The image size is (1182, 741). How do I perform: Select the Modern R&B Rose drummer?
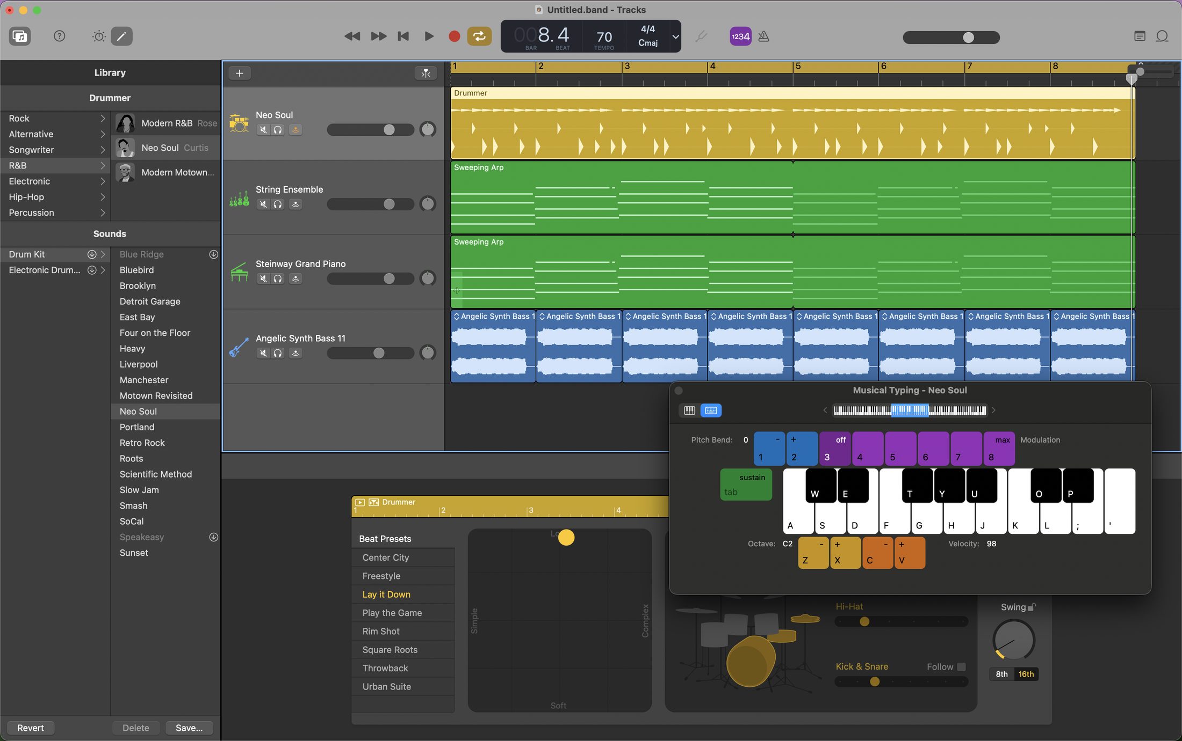(x=166, y=123)
